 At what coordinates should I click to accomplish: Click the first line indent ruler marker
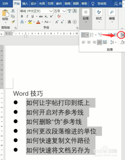pyautogui.click(x=13, y=32)
